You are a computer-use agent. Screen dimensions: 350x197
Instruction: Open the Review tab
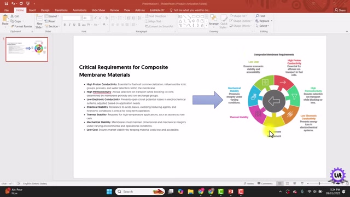[x=114, y=10]
